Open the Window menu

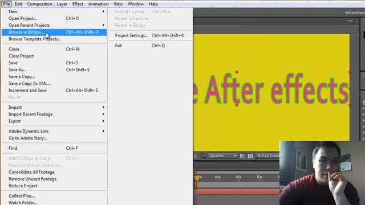(136, 4)
